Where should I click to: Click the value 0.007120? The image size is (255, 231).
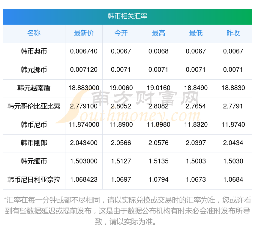pyautogui.click(x=84, y=70)
